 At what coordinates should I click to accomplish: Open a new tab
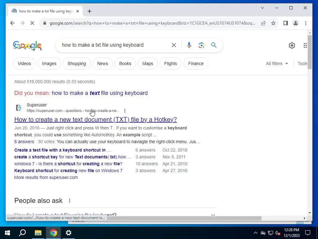[89, 11]
